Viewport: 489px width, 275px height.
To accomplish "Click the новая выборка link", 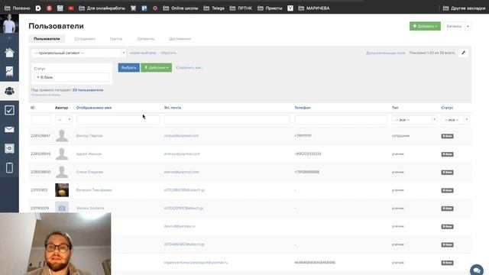I will click(143, 53).
